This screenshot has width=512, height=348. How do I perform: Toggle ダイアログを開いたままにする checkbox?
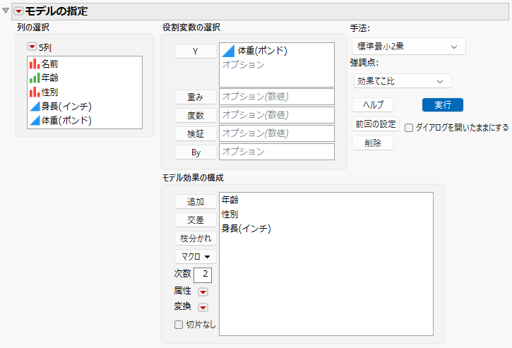[x=408, y=128]
